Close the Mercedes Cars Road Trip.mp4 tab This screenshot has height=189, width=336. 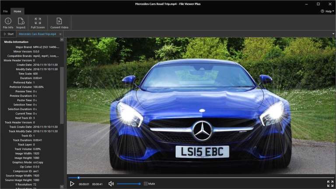click(x=60, y=34)
